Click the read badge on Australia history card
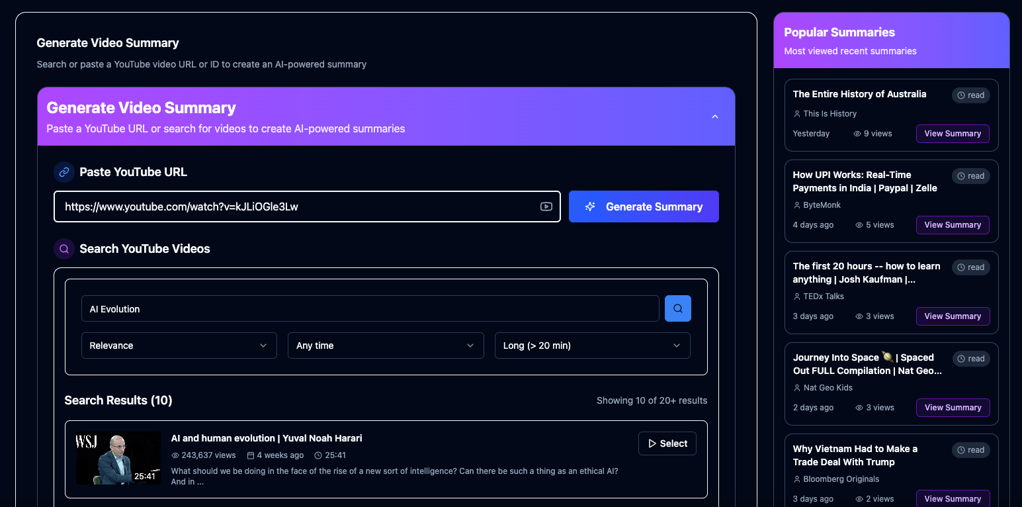 point(970,95)
